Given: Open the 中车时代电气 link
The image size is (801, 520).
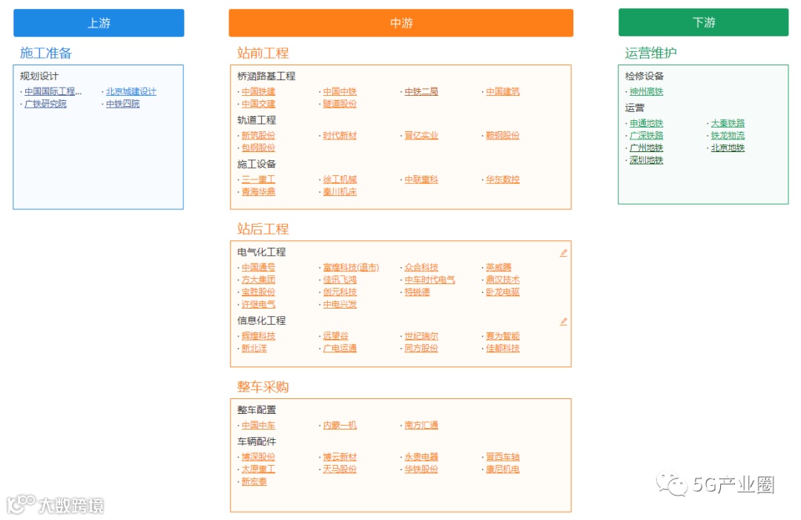Looking at the screenshot, I should [x=429, y=280].
